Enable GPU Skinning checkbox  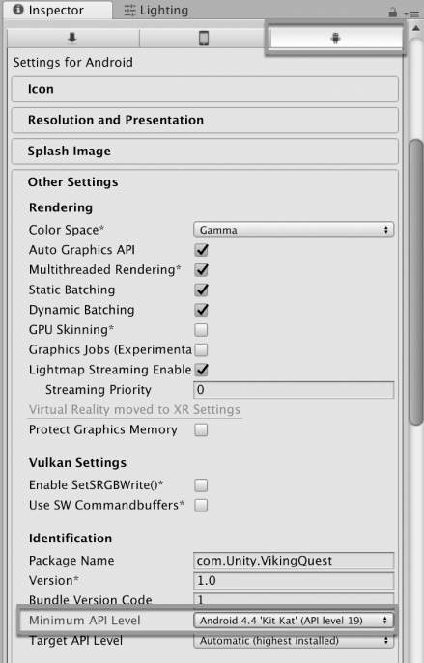(x=201, y=330)
